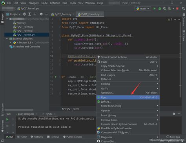Open the Problems tool window button

[x=37, y=137]
